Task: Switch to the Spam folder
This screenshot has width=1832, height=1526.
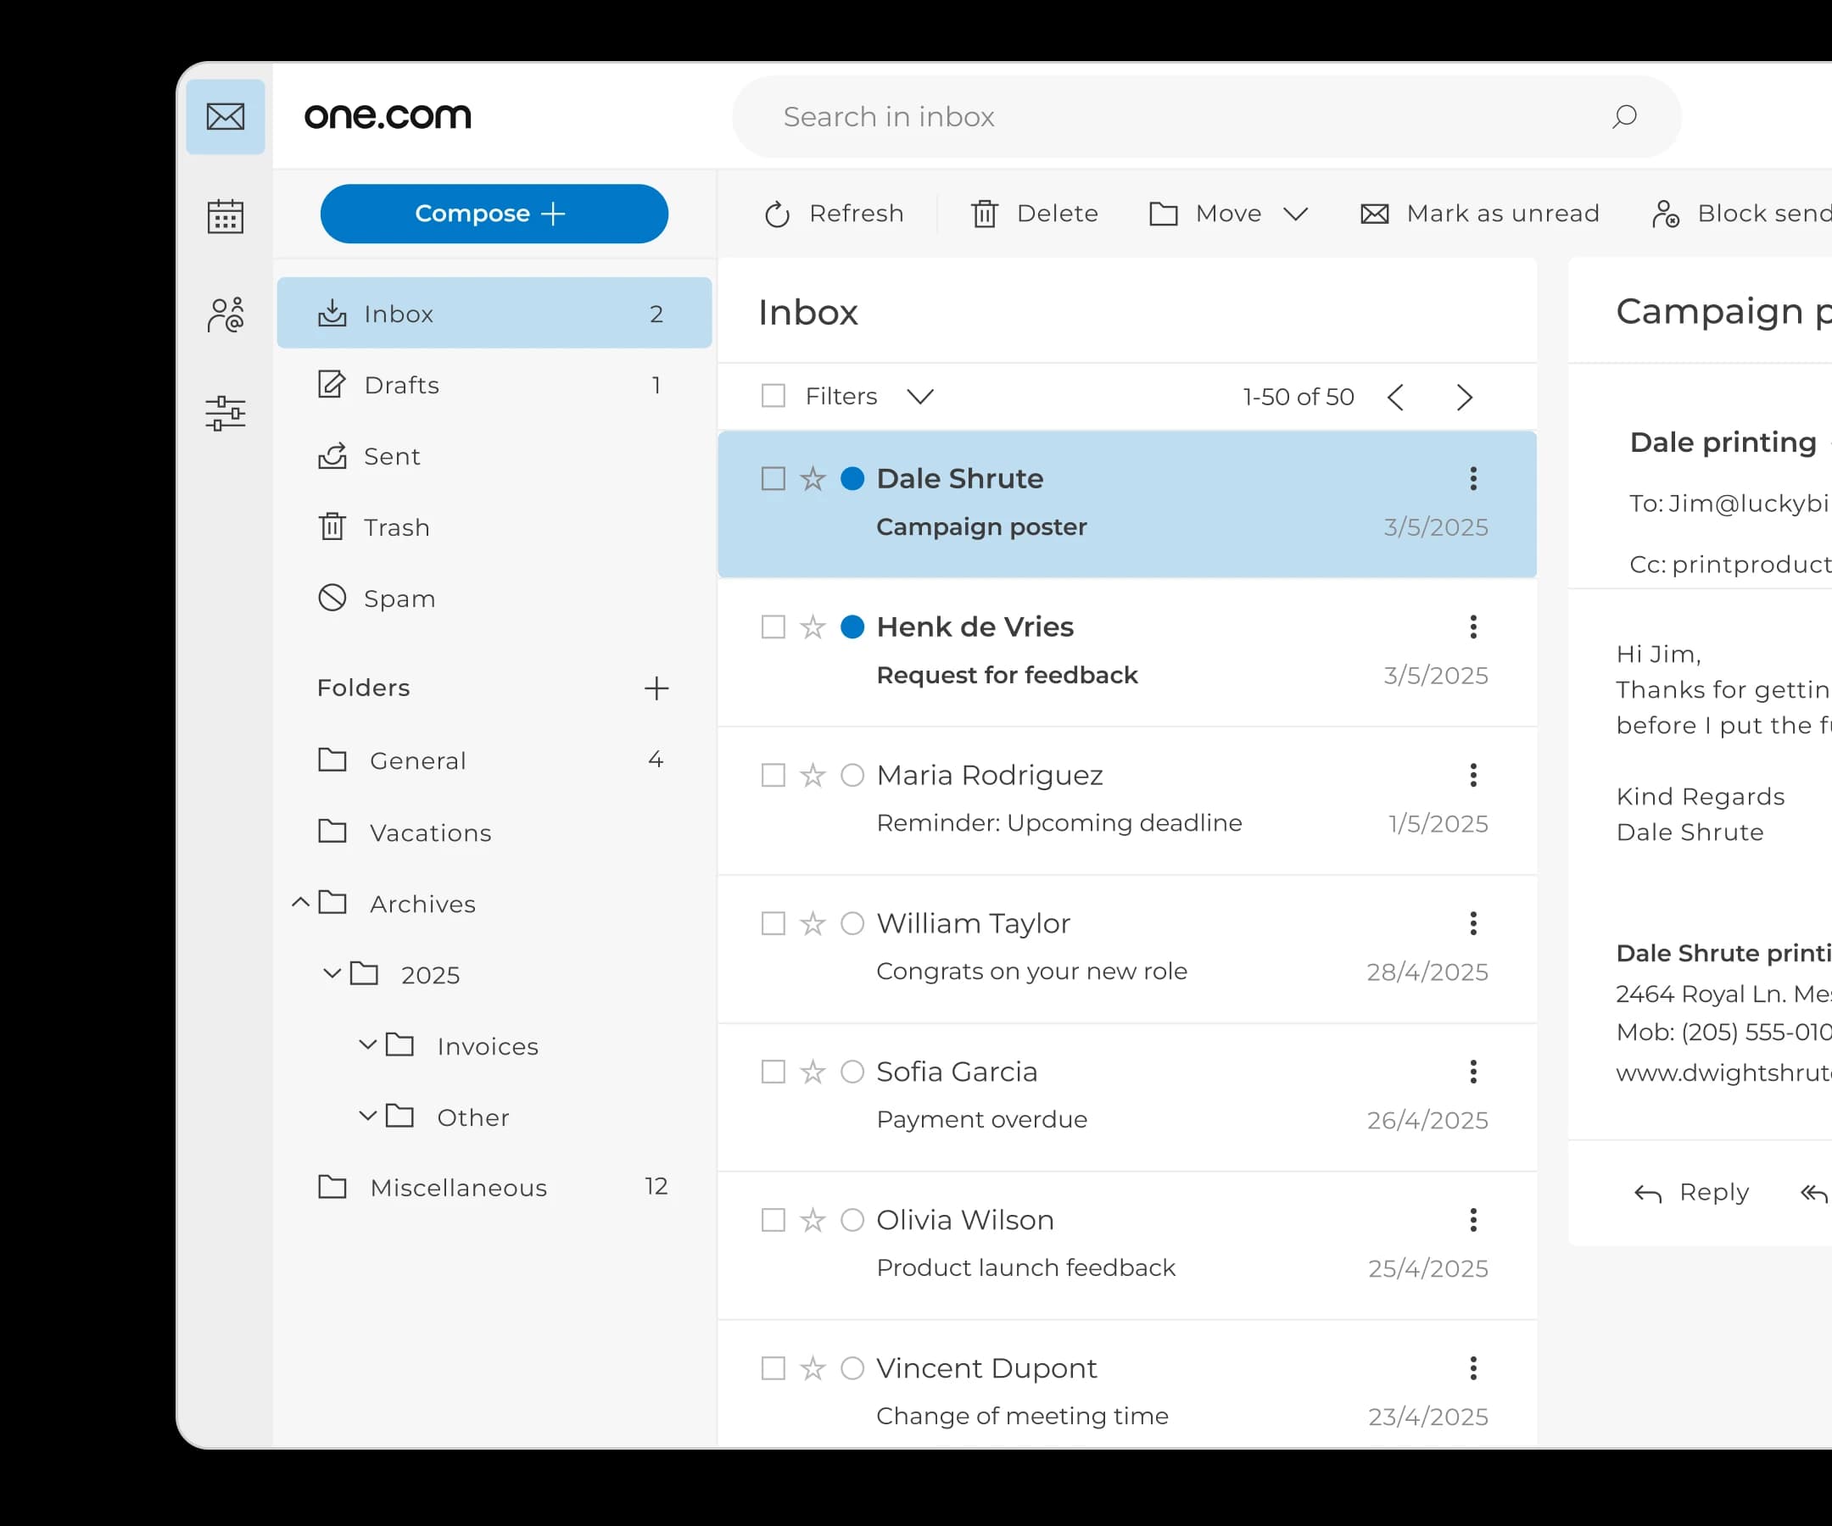Action: 399,599
